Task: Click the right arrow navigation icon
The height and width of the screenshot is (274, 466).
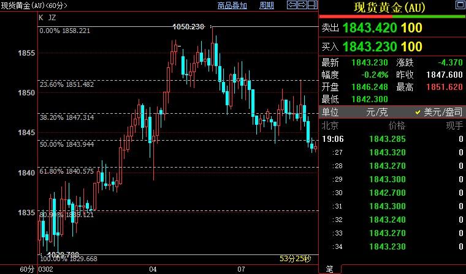Action: tap(302, 5)
